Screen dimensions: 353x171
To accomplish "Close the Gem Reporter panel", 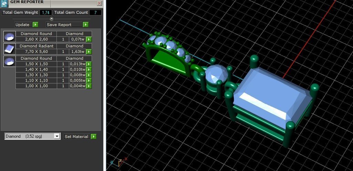I will tap(99, 3).
